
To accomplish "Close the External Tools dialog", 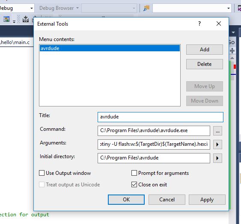I will coord(219,24).
